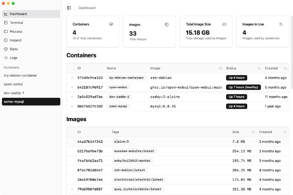This screenshot has width=293, height=195.
Task: Expand the quay.io/minio/minio image row
Action: (x=72, y=189)
